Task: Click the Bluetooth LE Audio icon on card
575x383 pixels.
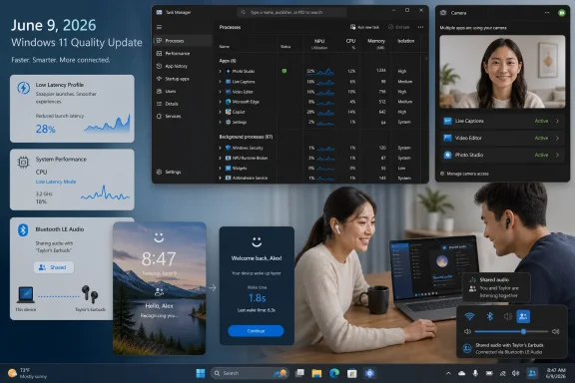Action: pyautogui.click(x=23, y=230)
